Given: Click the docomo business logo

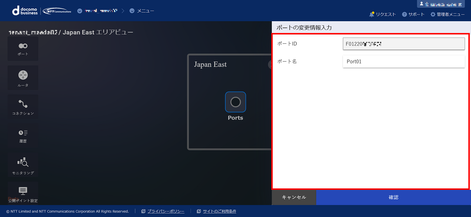Looking at the screenshot, I should 25,11.
